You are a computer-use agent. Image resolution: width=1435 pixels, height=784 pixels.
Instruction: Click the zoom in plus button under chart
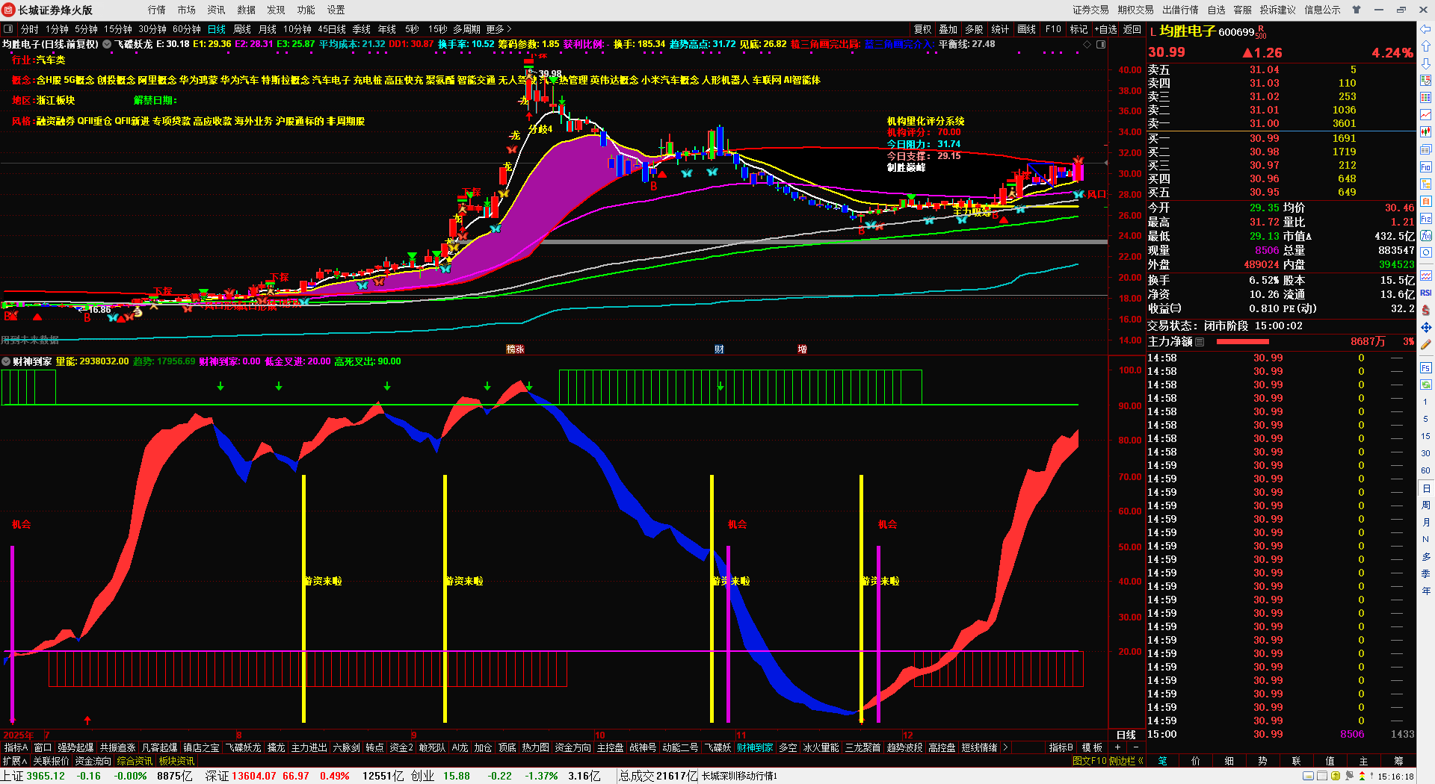pyautogui.click(x=1118, y=747)
